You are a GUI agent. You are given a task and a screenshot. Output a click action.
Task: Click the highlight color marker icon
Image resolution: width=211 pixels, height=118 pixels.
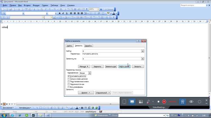[108, 13]
